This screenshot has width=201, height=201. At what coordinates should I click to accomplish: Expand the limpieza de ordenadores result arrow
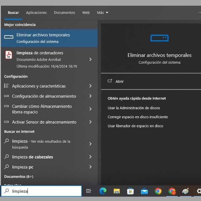click(90, 59)
